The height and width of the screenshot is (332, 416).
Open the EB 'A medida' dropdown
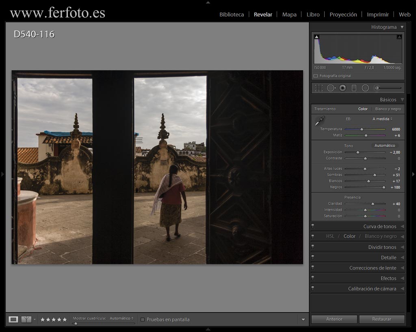tap(382, 119)
